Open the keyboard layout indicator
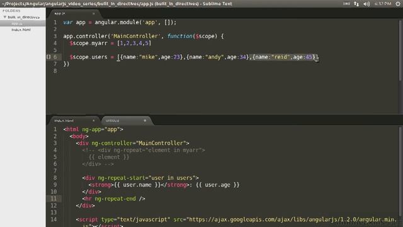Screen dimensions: 403x227 click(x=346, y=4)
